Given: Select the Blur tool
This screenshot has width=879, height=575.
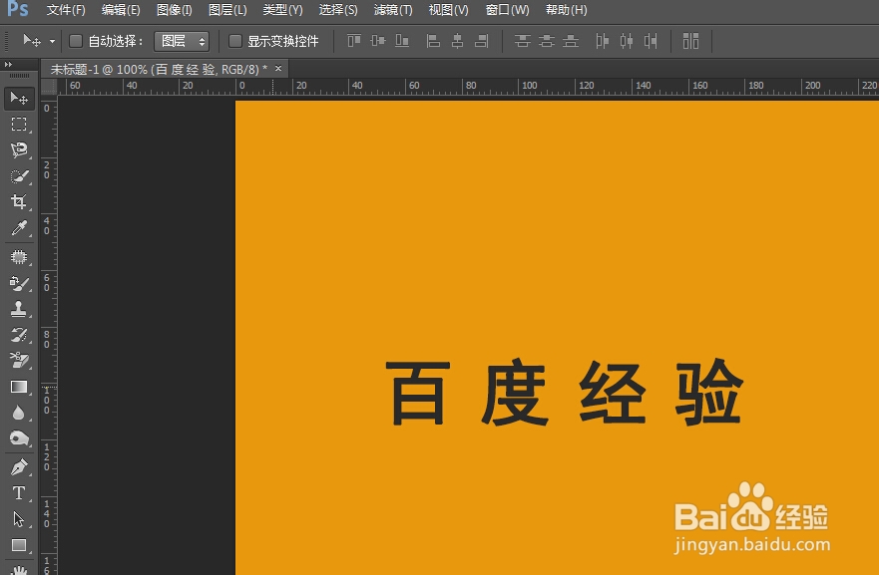Looking at the screenshot, I should [19, 413].
